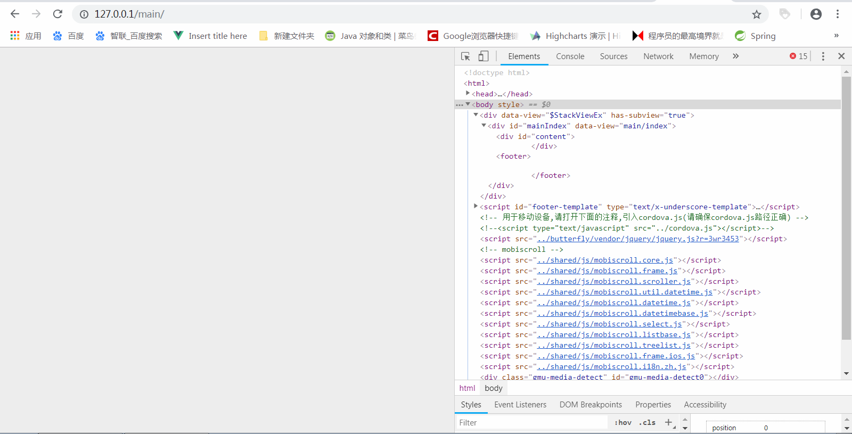This screenshot has height=434, width=852.
Task: Open the jquery.js script source link
Action: pos(638,239)
